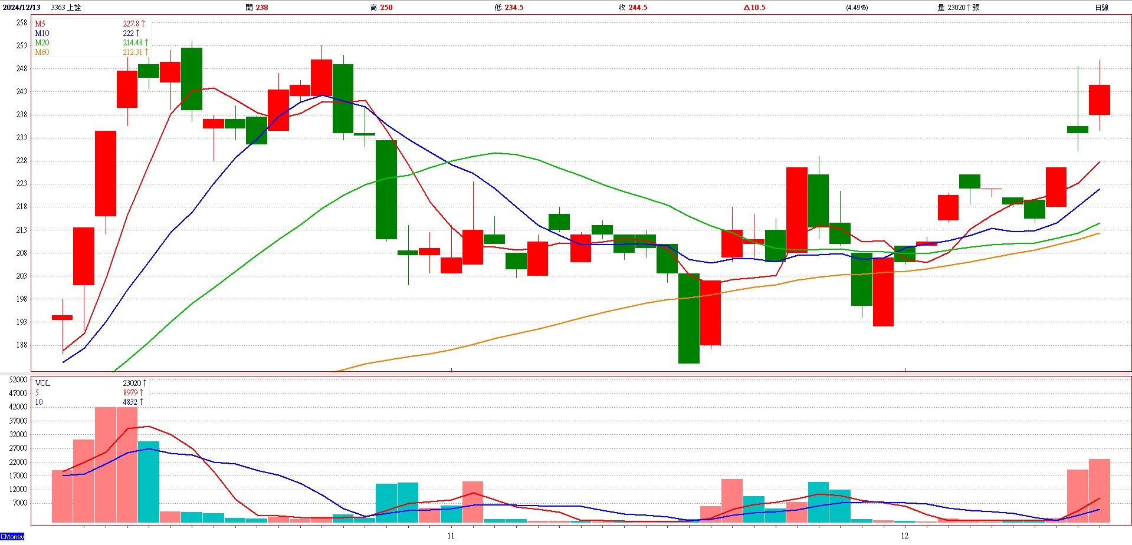This screenshot has height=545, width=1132.
Task: Click the M20 moving average legend label
Action: [x=42, y=43]
